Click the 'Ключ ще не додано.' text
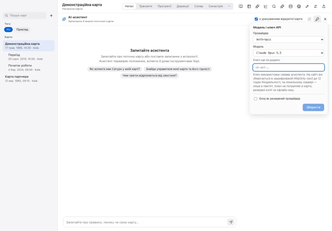332x231 pixels. [267, 60]
